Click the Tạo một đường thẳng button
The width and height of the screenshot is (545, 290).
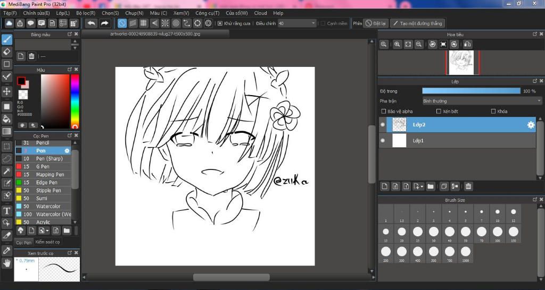417,23
